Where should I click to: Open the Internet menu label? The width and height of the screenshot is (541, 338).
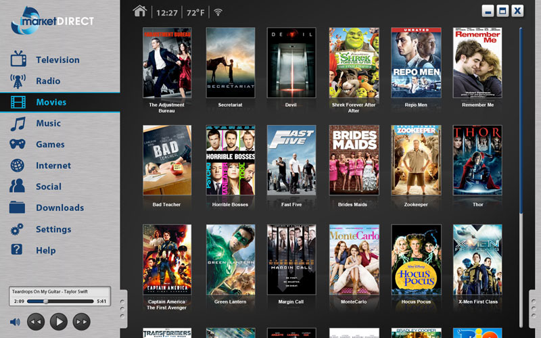(x=53, y=166)
